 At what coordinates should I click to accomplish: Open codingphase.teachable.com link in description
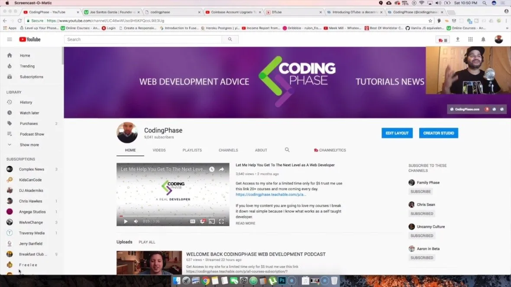[x=271, y=194]
